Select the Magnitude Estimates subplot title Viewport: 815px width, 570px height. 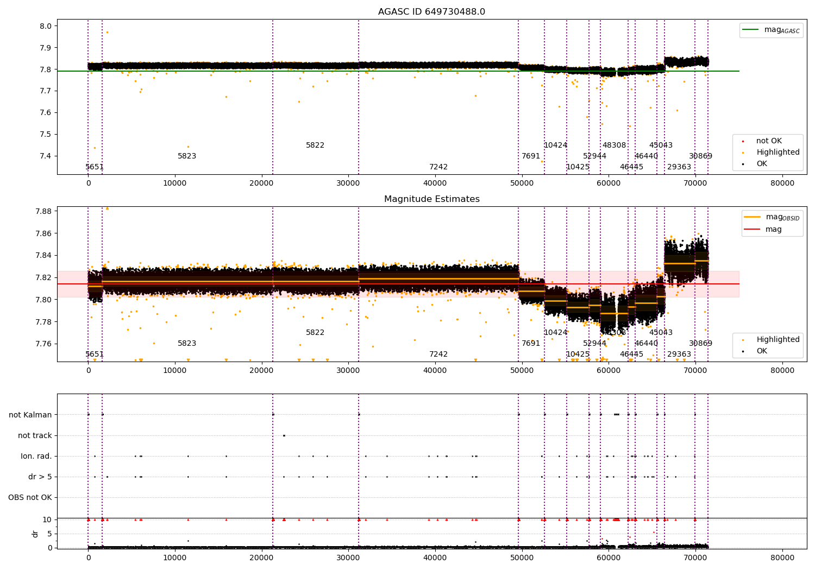tap(431, 199)
